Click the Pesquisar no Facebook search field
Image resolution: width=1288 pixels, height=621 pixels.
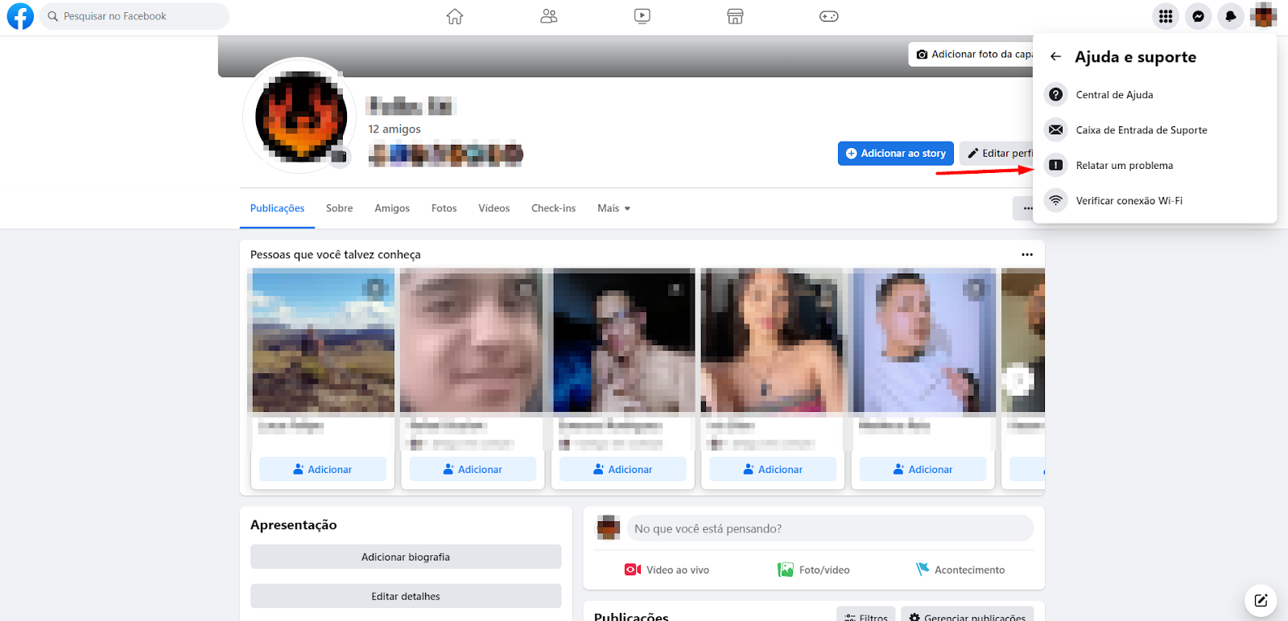134,16
